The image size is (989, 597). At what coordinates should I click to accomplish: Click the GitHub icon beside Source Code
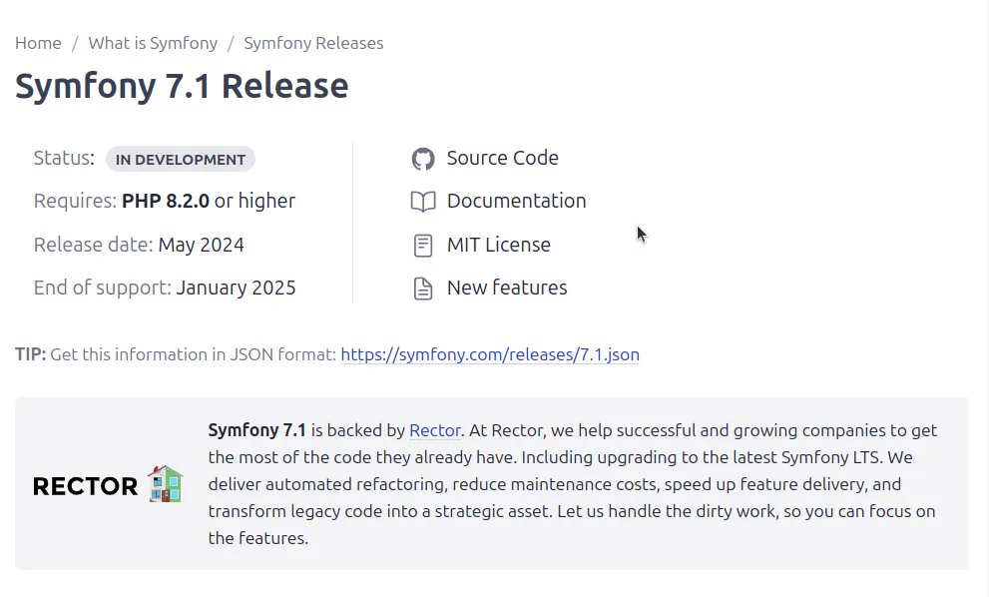coord(423,159)
